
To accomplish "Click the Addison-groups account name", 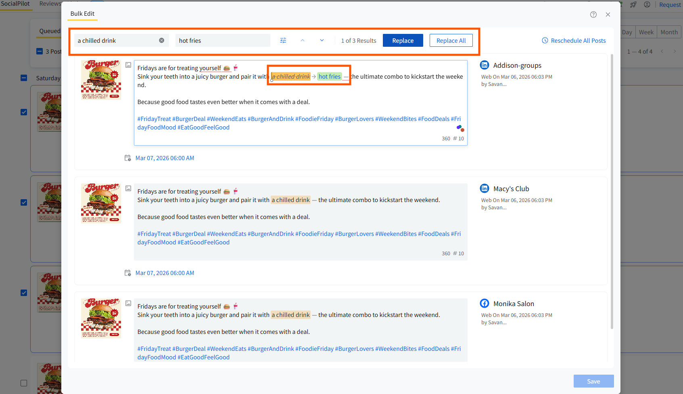I will [x=517, y=65].
